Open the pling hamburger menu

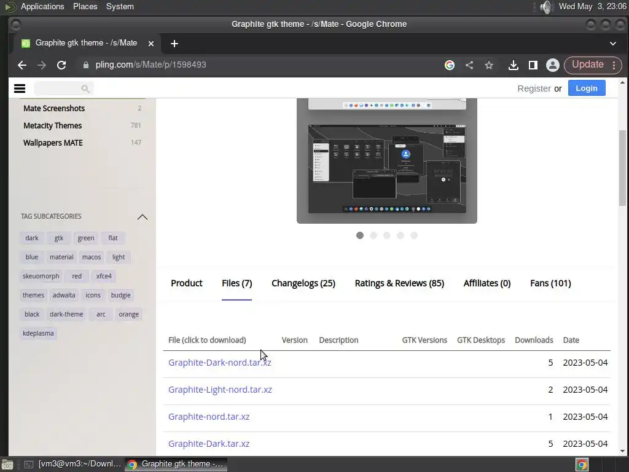pos(20,88)
